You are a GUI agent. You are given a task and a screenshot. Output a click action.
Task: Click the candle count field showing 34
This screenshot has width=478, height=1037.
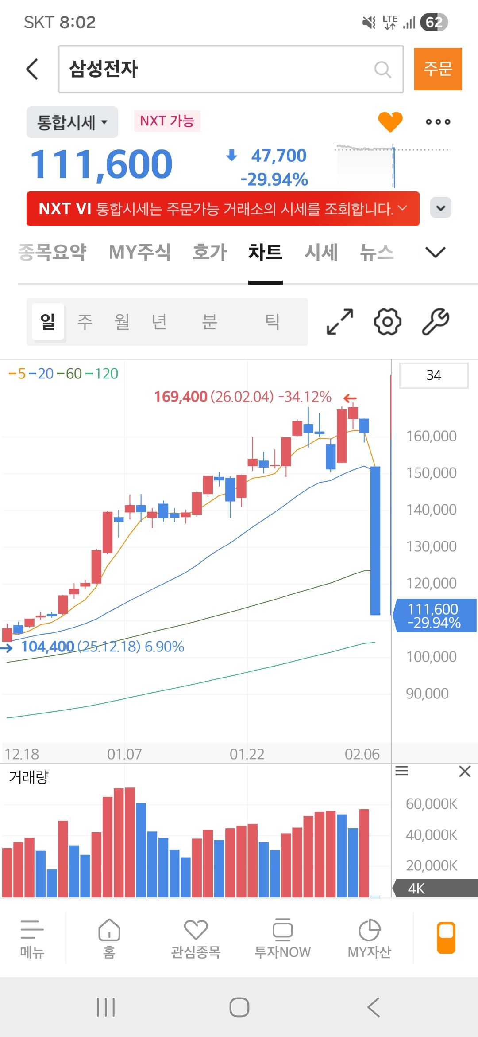[433, 375]
